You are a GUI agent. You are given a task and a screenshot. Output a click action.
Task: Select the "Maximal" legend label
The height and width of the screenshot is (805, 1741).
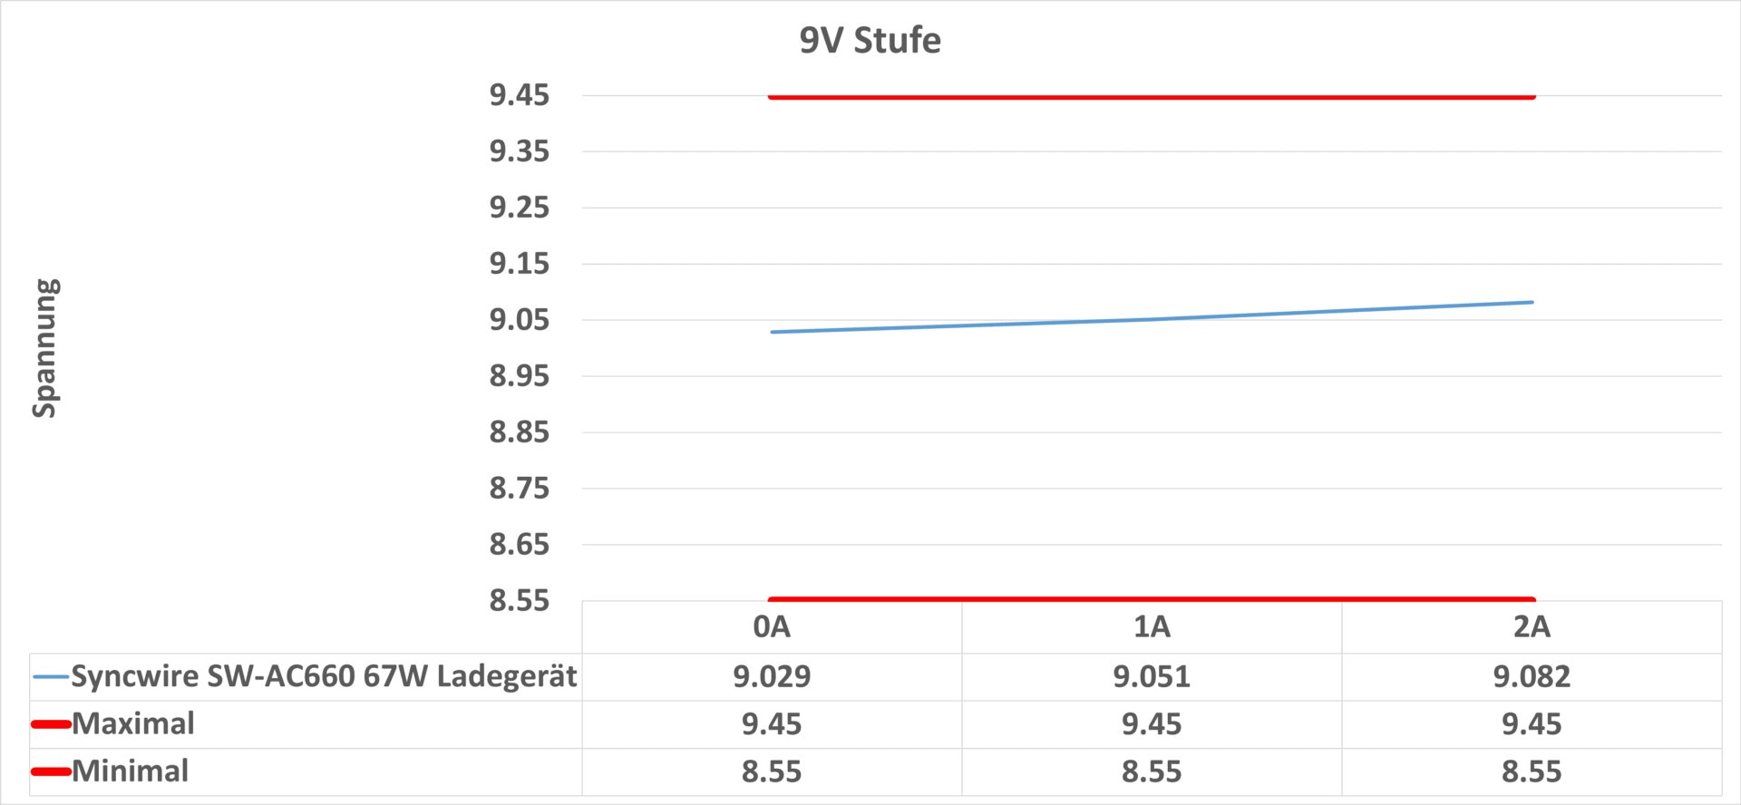coord(133,723)
